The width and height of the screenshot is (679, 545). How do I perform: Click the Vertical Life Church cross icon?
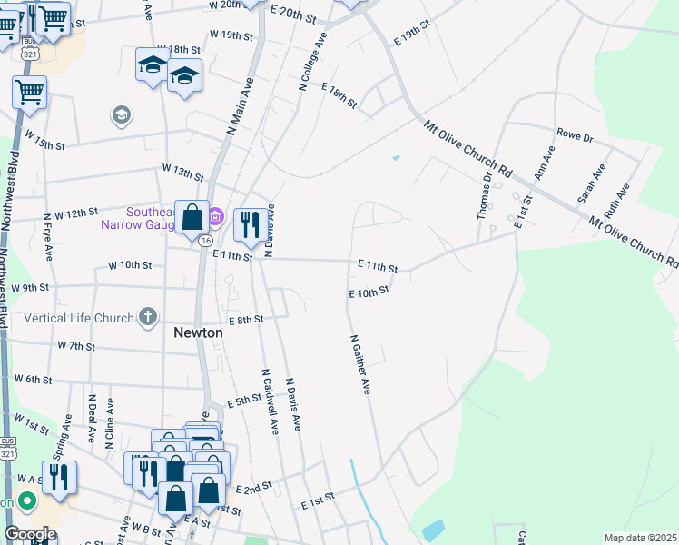(148, 318)
